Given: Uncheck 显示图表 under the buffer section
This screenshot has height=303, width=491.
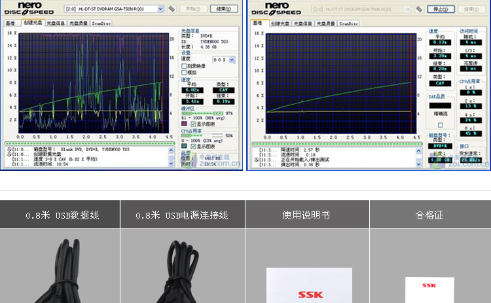Looking at the screenshot, I should 192,123.
